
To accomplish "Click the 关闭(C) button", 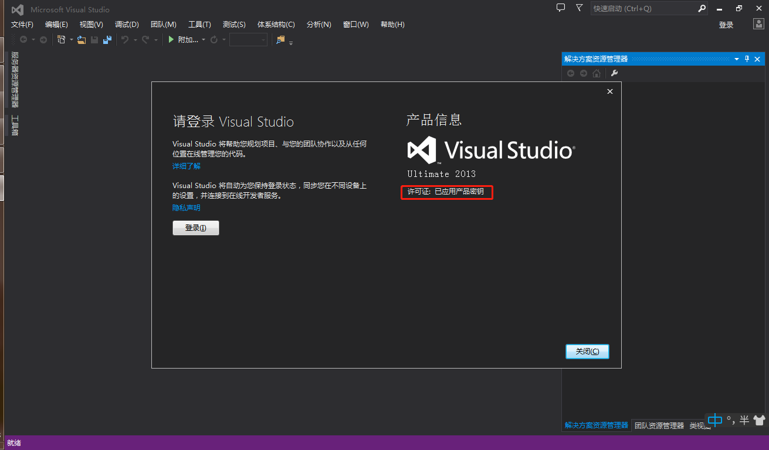I will [587, 352].
